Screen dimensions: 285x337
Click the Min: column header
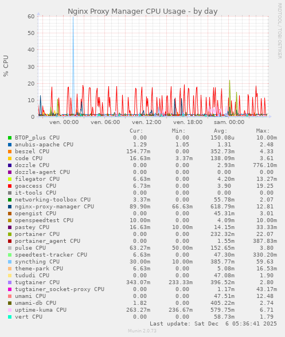178,131
